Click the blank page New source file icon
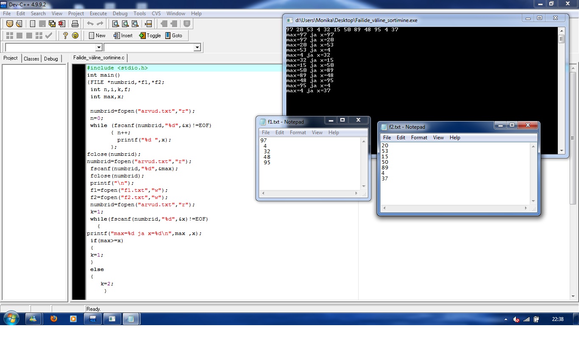 point(33,24)
